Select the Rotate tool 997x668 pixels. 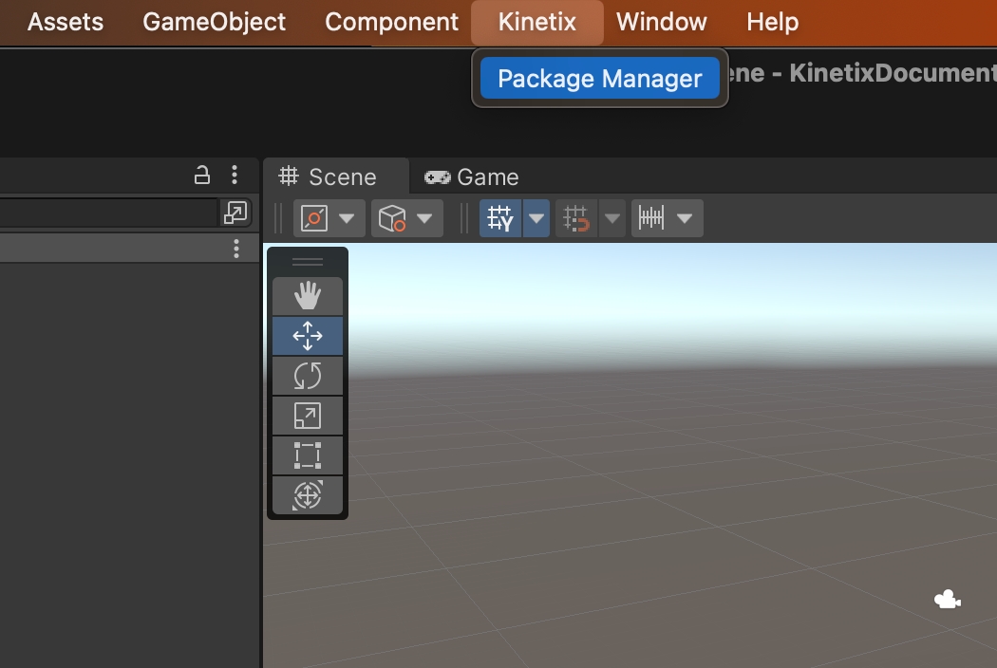click(x=307, y=376)
